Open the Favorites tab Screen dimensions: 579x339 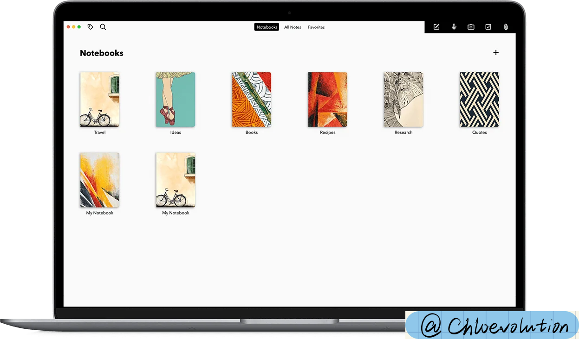316,27
